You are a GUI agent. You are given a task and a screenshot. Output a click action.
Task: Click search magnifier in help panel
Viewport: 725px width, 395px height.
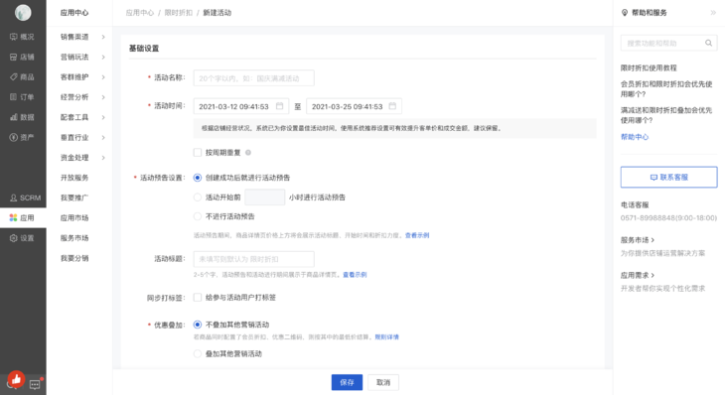(708, 43)
